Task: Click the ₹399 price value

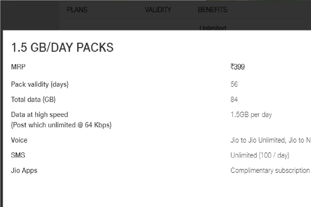Action: 237,67
